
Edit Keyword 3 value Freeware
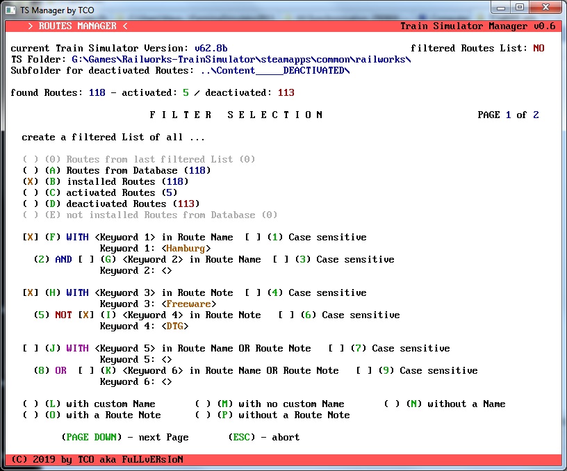(189, 304)
